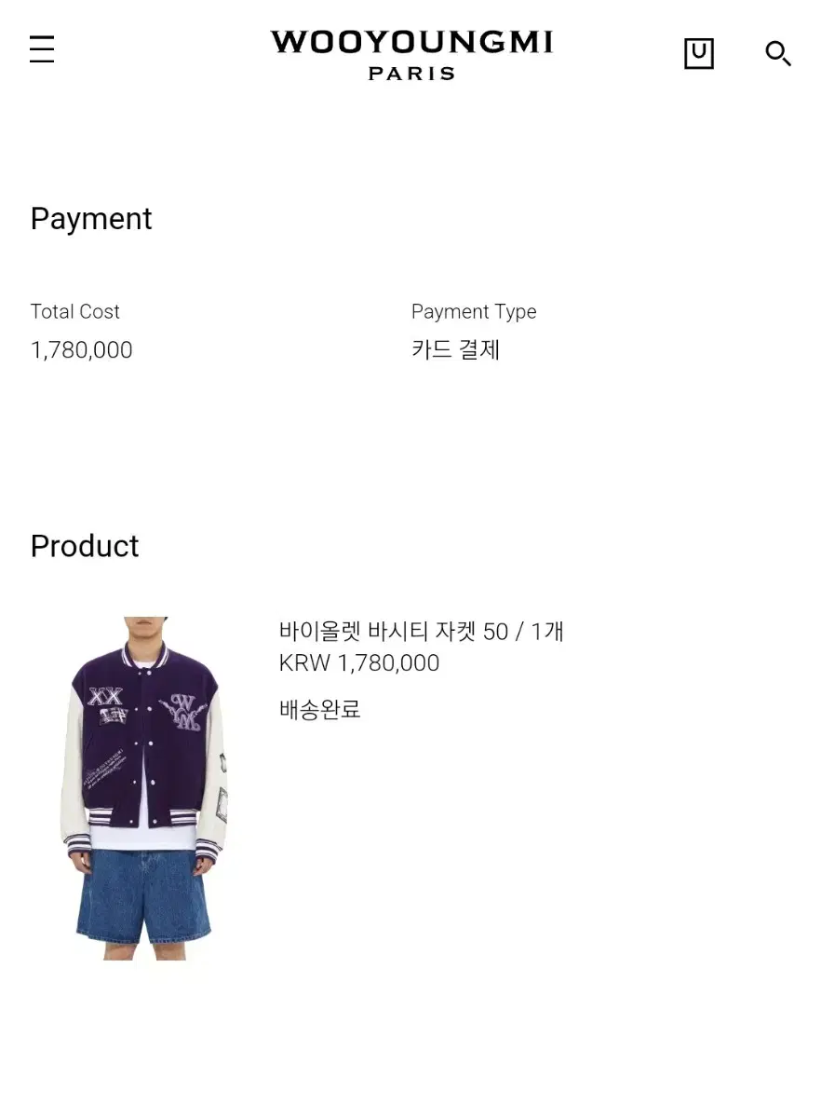The width and height of the screenshot is (821, 1118).
Task: Click the WM emblem on the jacket
Action: point(182,714)
